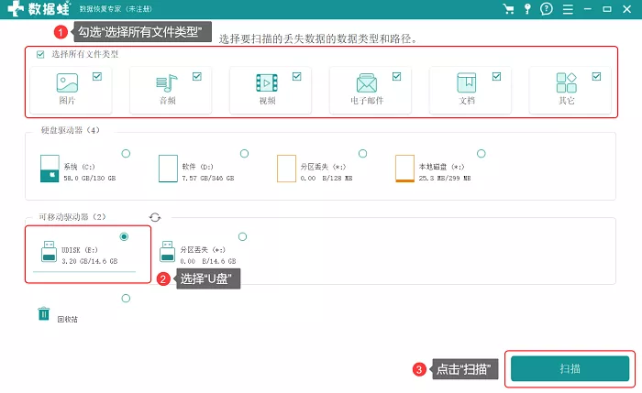Toggle 选择所有文件类型 checkbox
The image size is (642, 393).
click(40, 54)
